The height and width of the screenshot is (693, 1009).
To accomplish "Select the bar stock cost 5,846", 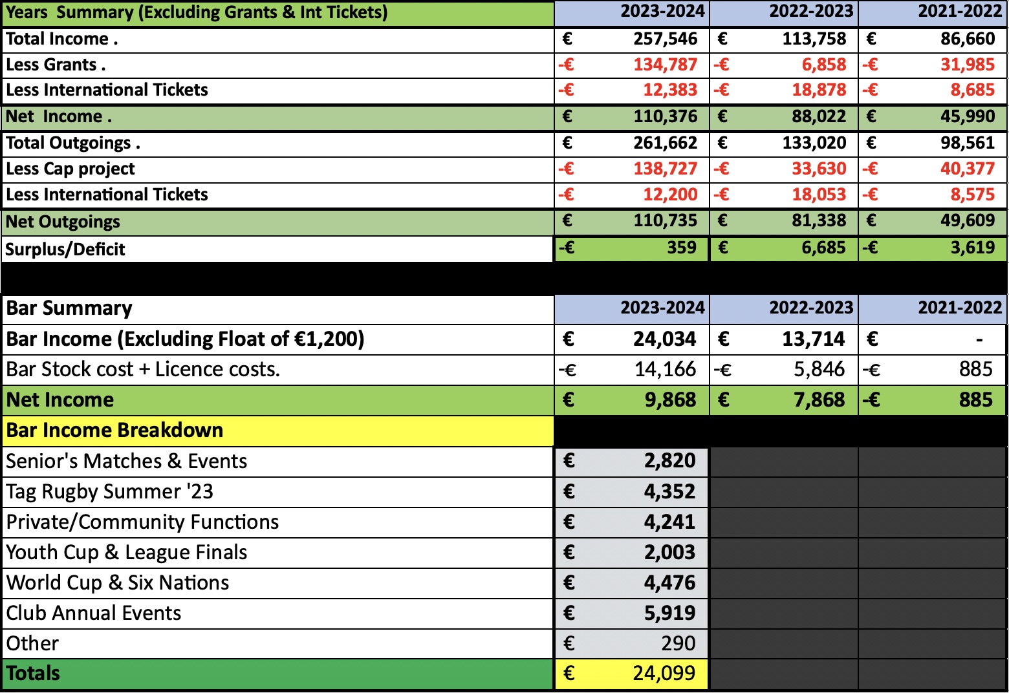I will [819, 369].
